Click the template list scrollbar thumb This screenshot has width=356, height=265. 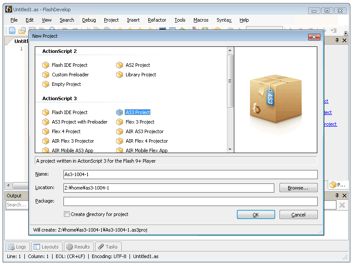[x=230, y=81]
